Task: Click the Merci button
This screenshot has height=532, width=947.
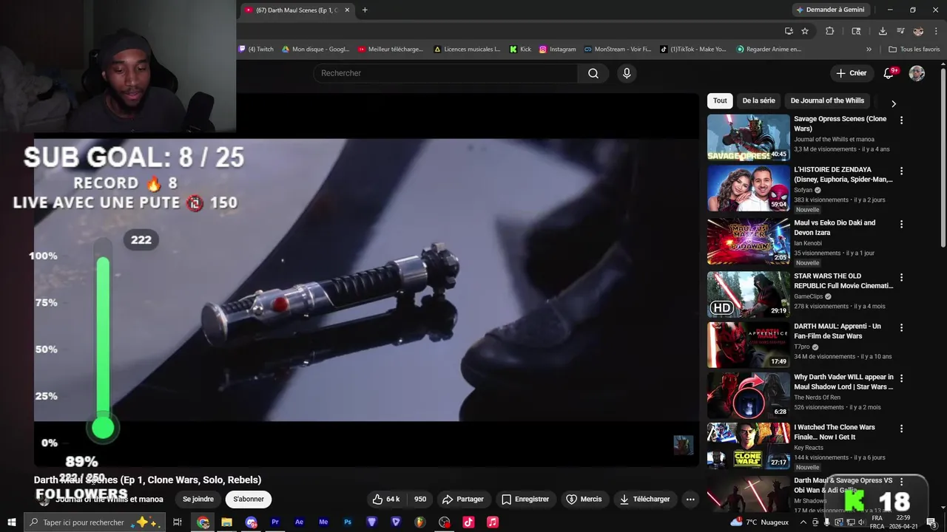Action: [x=583, y=499]
